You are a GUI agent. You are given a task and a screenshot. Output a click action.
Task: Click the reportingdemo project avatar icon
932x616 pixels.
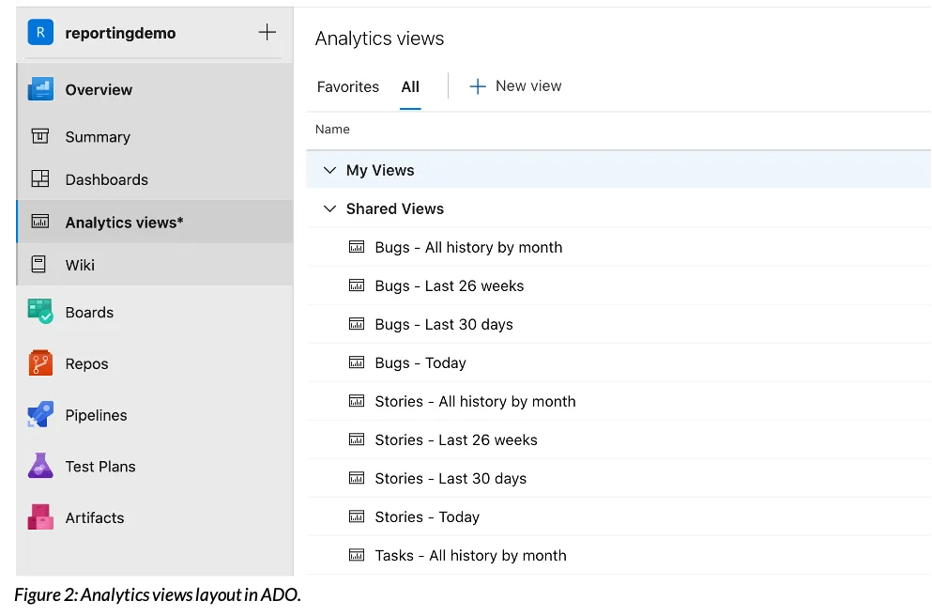tap(40, 32)
